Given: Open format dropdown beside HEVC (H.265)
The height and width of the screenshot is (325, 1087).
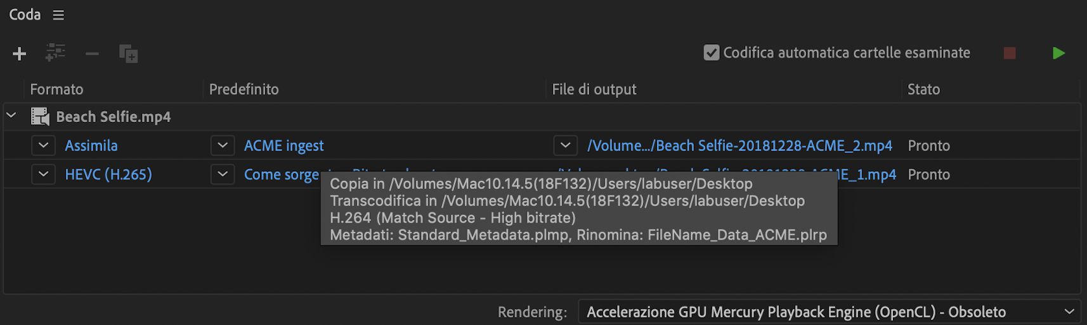Looking at the screenshot, I should [x=43, y=175].
